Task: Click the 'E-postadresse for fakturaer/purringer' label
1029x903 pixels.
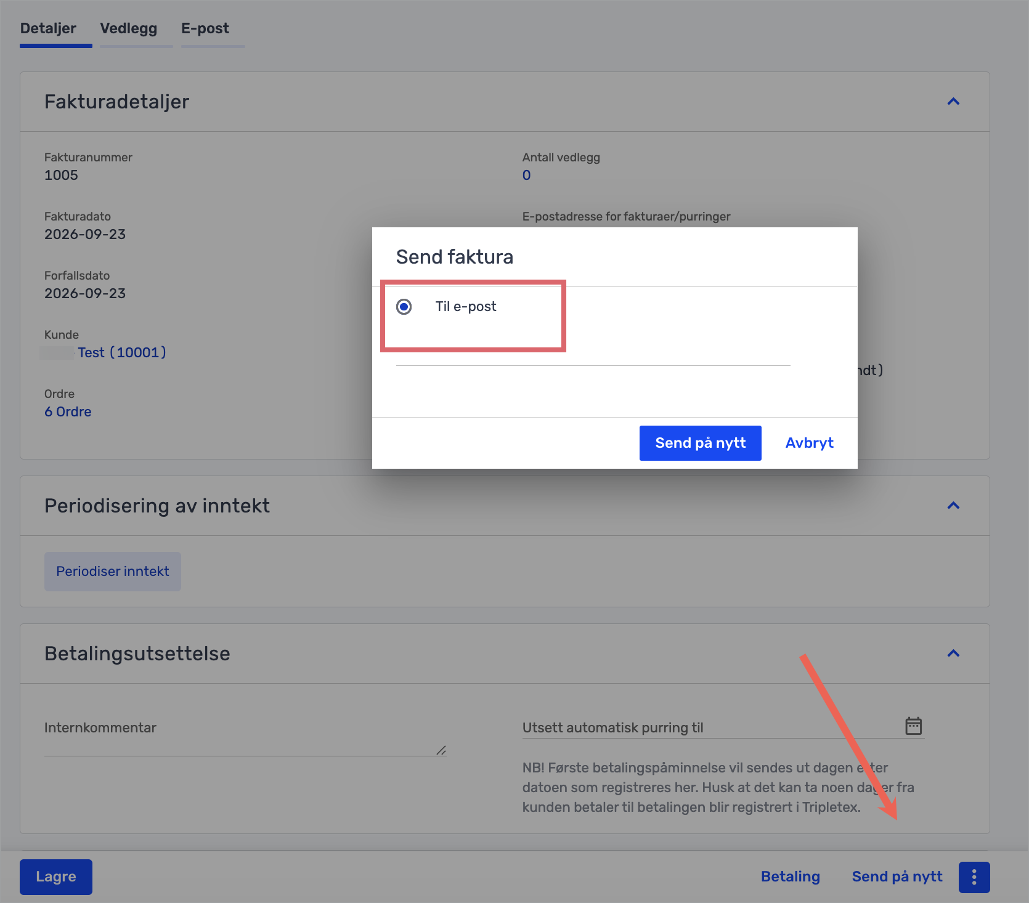Action: point(626,217)
